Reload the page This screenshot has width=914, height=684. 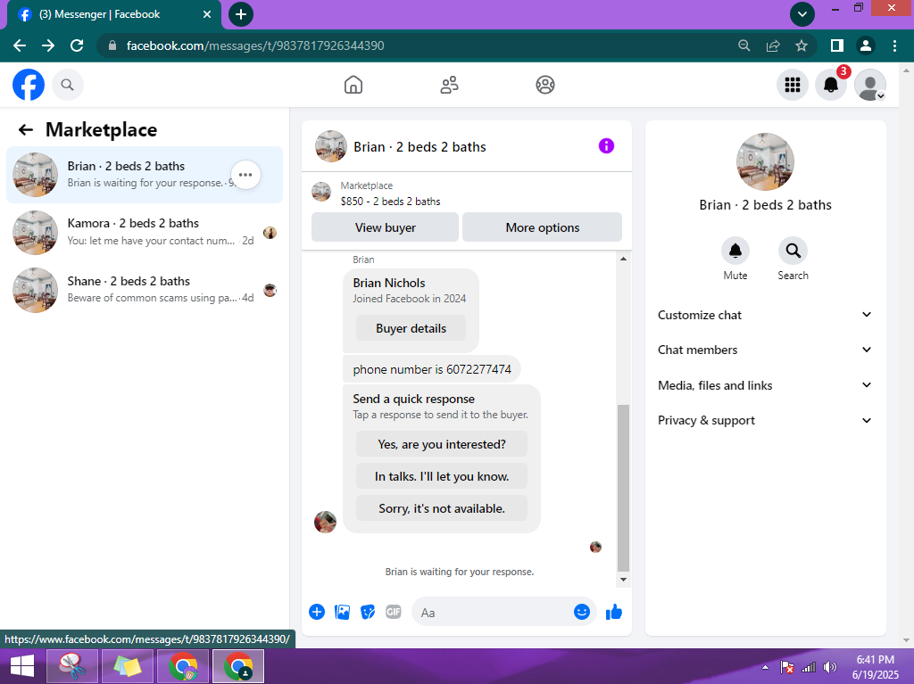pos(77,45)
